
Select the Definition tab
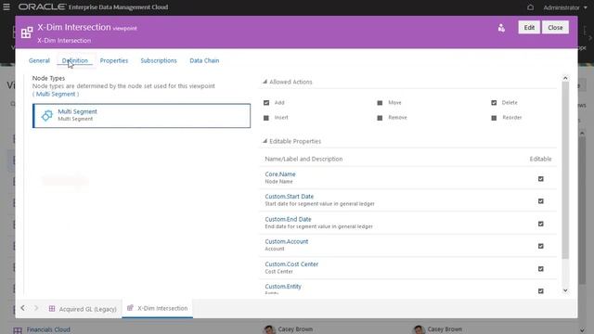coord(74,60)
